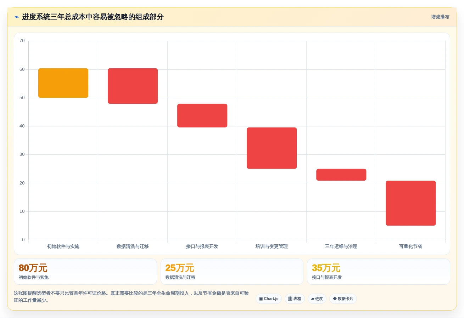This screenshot has width=464, height=318.
Task: Click the 表格 tag chip
Action: pos(295,299)
